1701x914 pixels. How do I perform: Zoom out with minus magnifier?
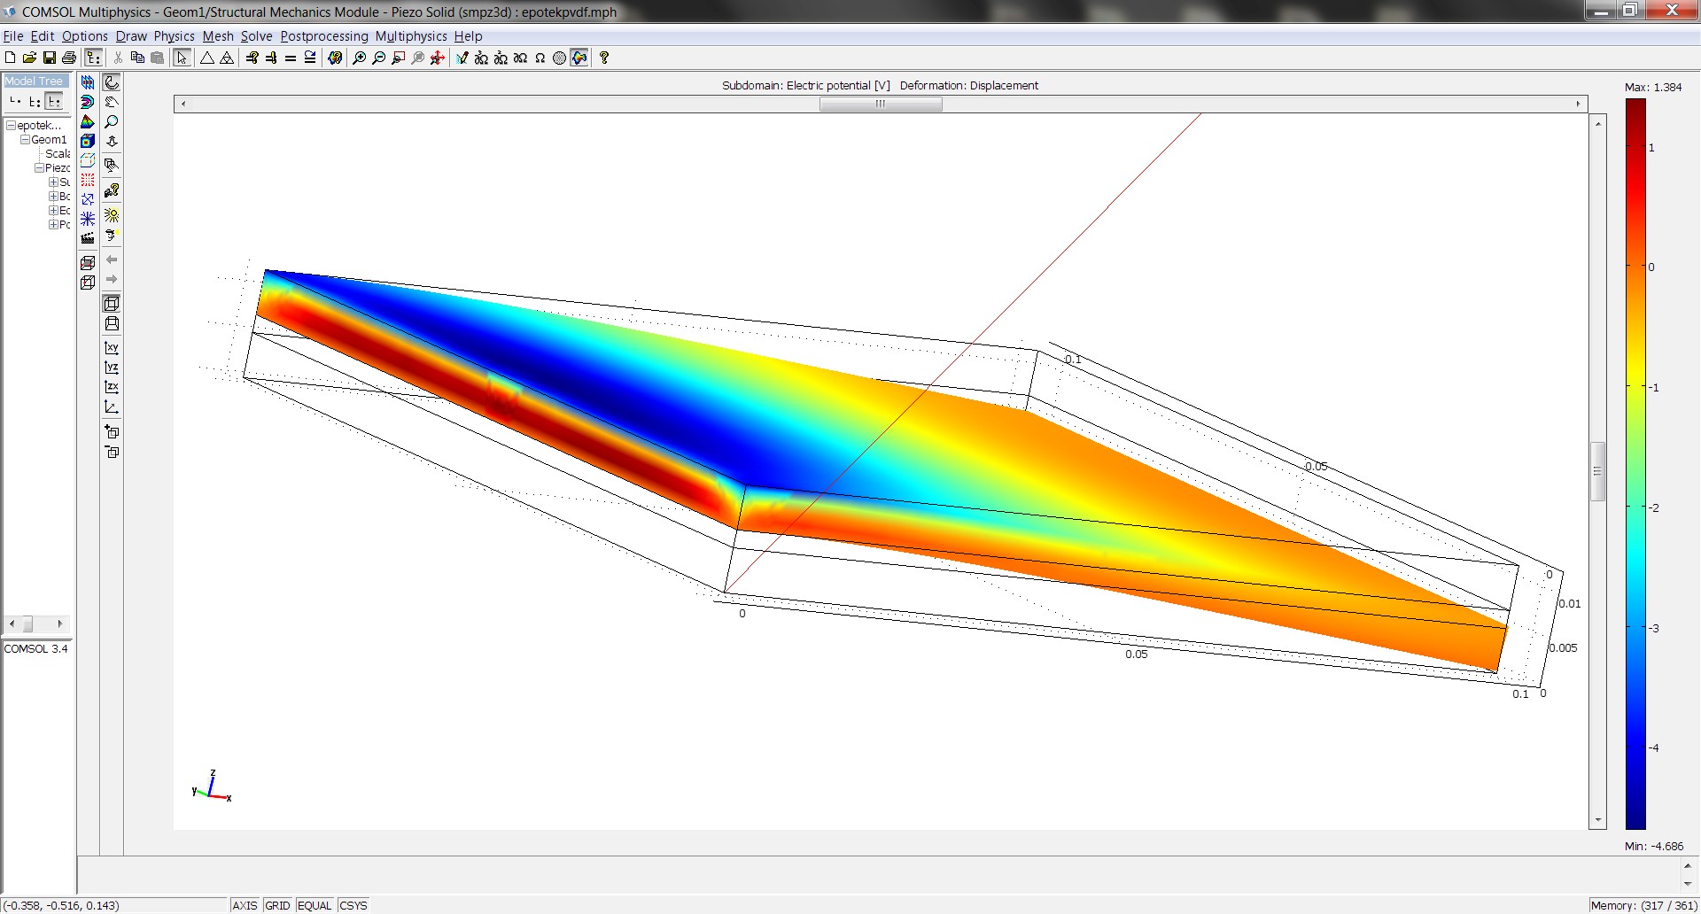(x=378, y=58)
